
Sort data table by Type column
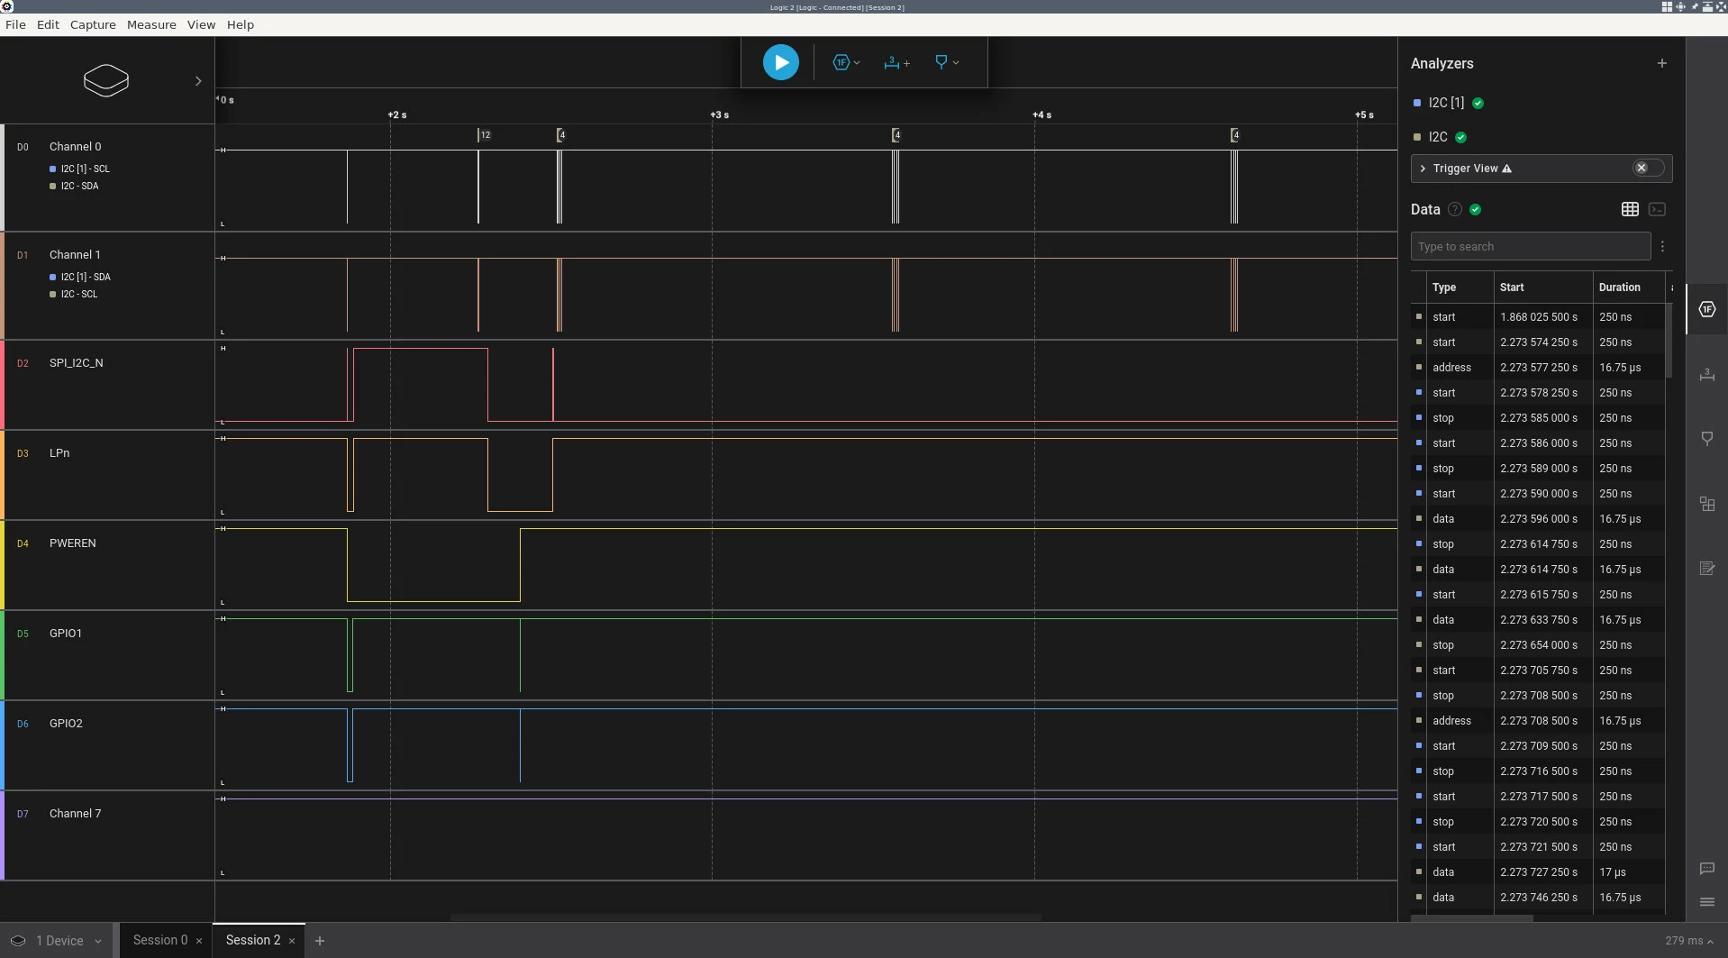(x=1444, y=287)
